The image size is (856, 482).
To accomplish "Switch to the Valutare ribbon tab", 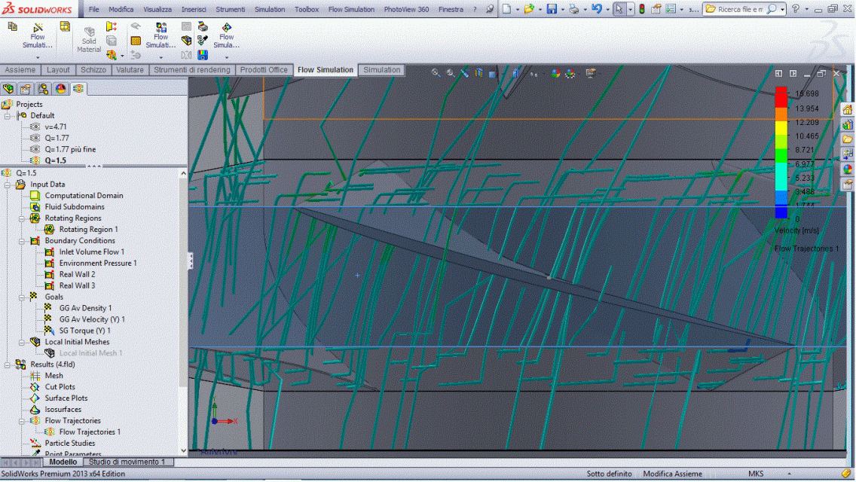I will coord(130,70).
